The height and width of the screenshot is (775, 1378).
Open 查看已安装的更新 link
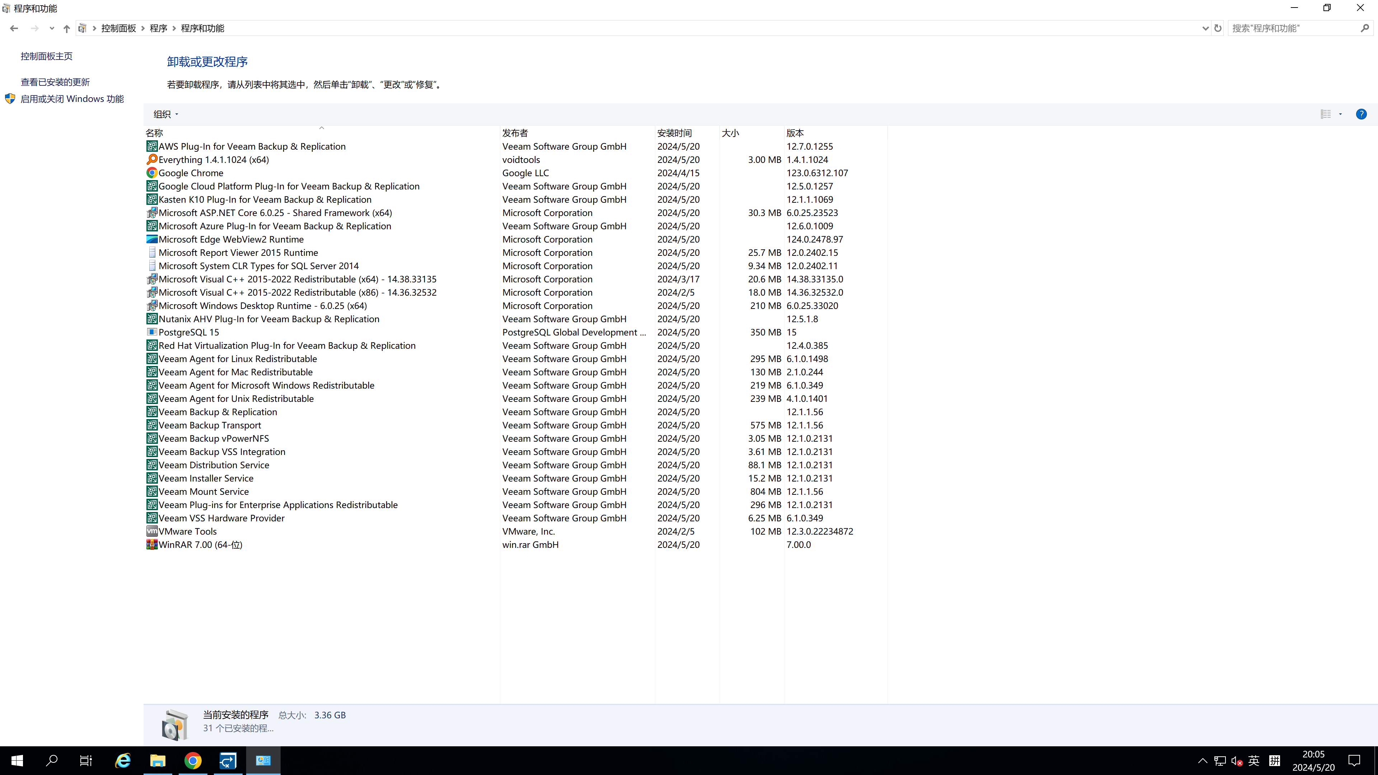(x=55, y=82)
